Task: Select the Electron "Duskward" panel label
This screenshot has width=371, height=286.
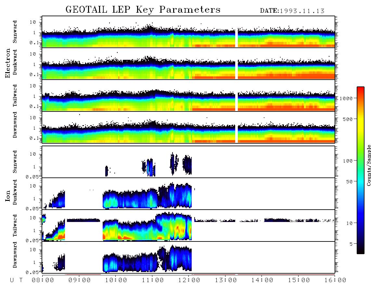Action: [15, 62]
